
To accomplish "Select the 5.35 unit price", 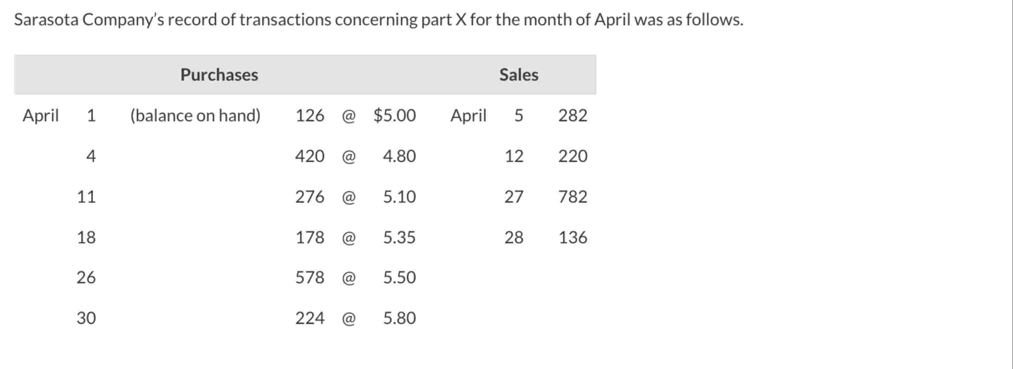I will tap(399, 237).
